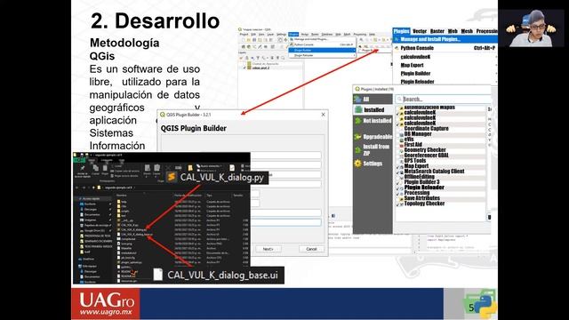The width and height of the screenshot is (569, 320).
Task: Click the Copy icon in Explorer ribbon
Action: [95, 168]
